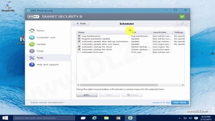Click Expires in 23 days link

161,103
